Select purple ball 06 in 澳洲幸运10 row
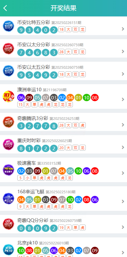Viewport: 127px width, 257px height. [21, 98]
